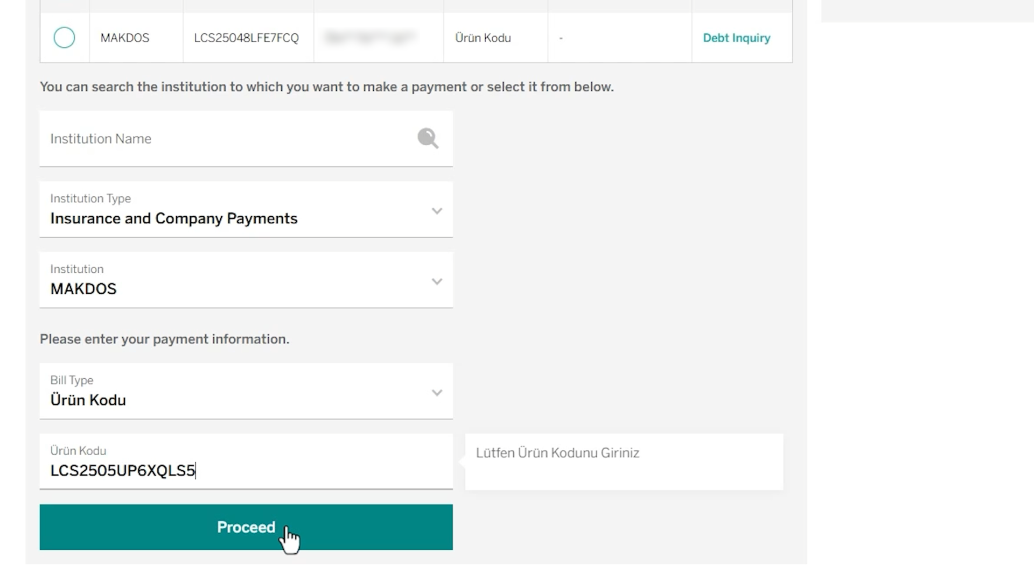Click the chevron arrow in Bill Type field

[x=437, y=393]
